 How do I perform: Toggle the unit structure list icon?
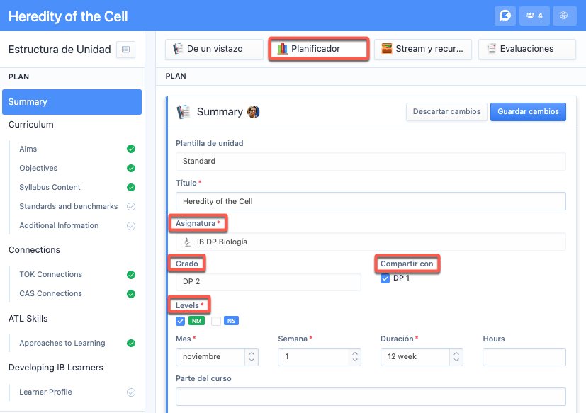pos(125,50)
